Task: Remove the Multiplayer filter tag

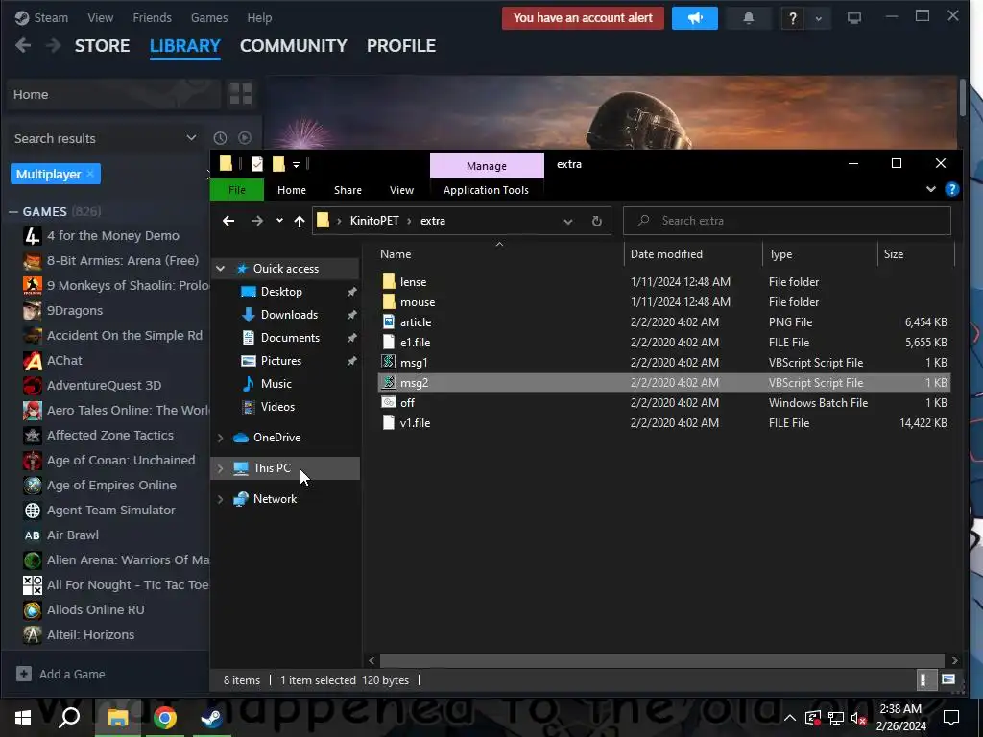Action: [90, 174]
